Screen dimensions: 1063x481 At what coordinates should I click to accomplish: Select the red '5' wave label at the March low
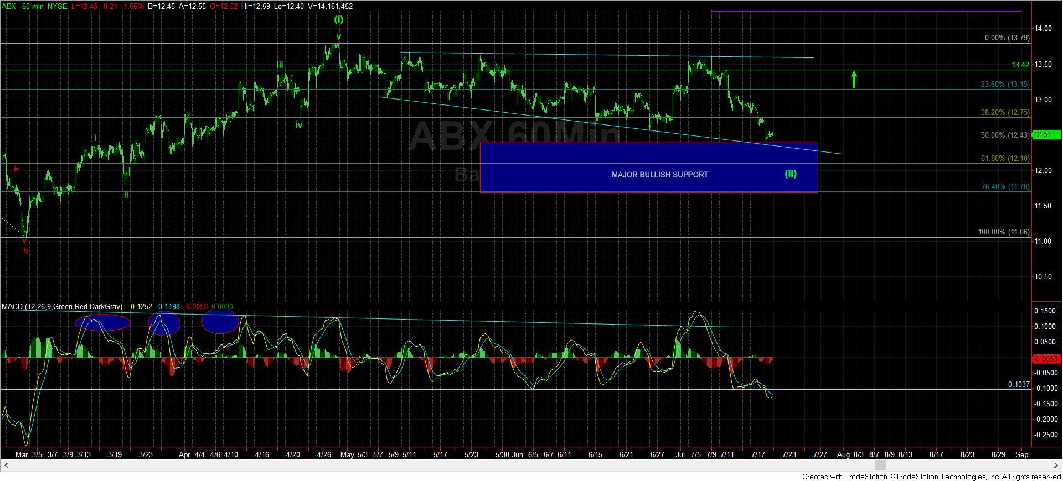point(25,251)
